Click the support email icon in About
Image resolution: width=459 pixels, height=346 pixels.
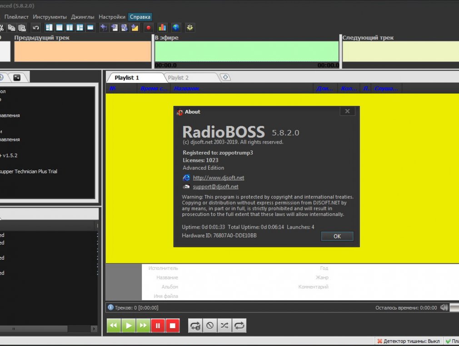(x=186, y=186)
